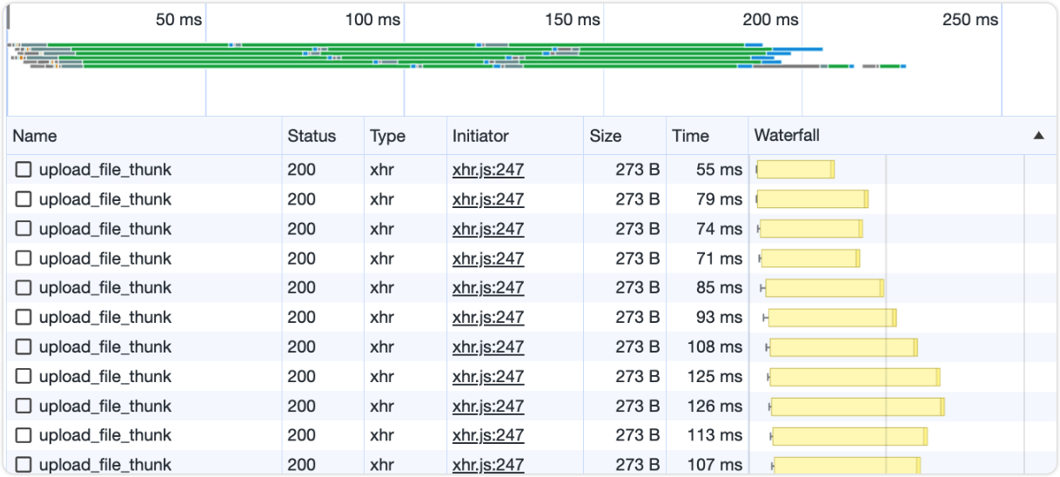Tick the checkbox of the 74 ms request
The width and height of the screenshot is (1060, 477).
(23, 229)
